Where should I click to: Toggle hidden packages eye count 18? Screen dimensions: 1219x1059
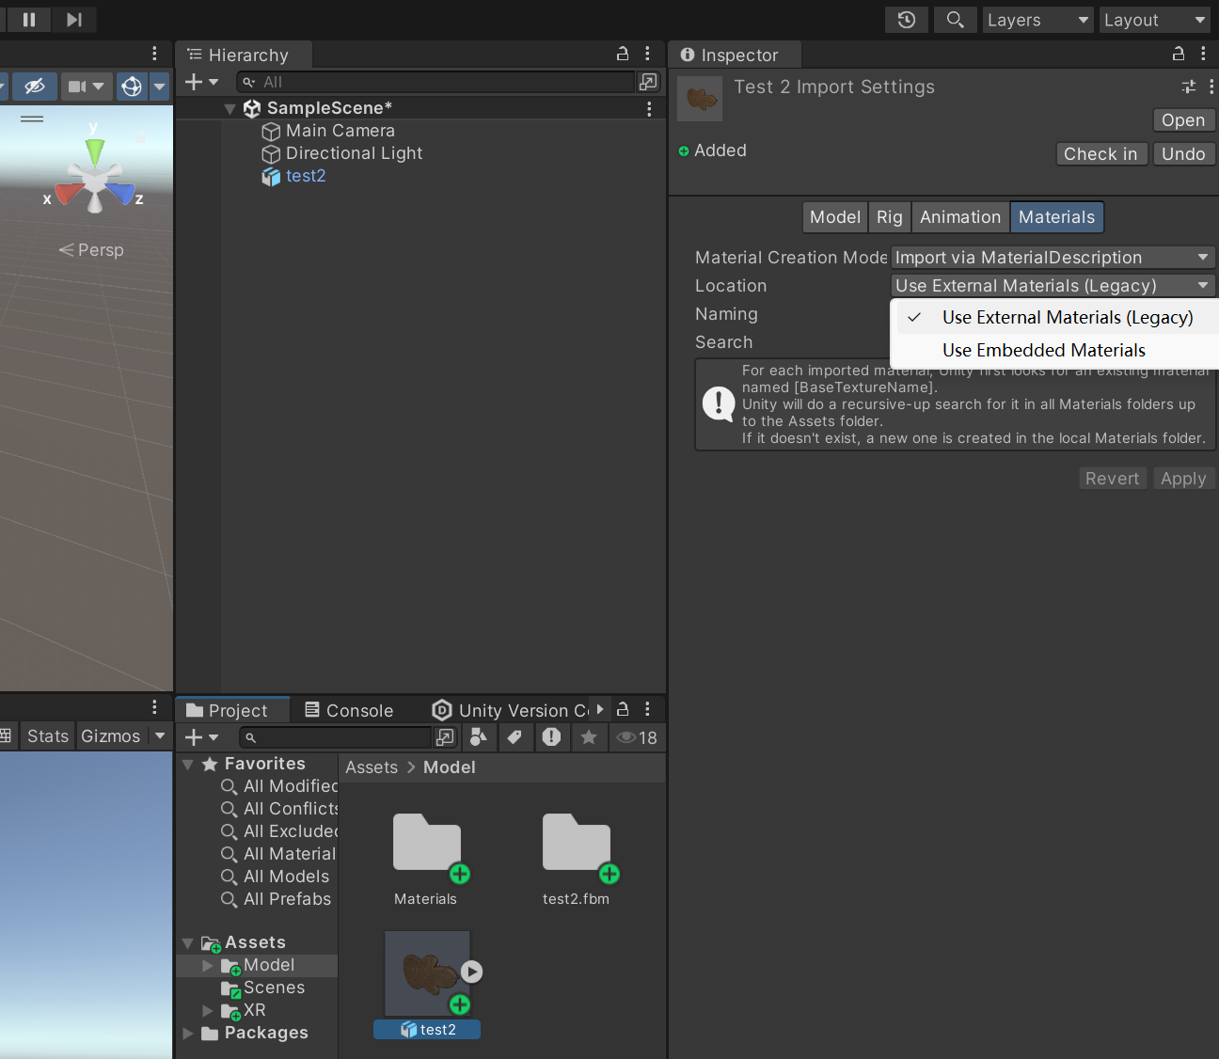tap(637, 737)
